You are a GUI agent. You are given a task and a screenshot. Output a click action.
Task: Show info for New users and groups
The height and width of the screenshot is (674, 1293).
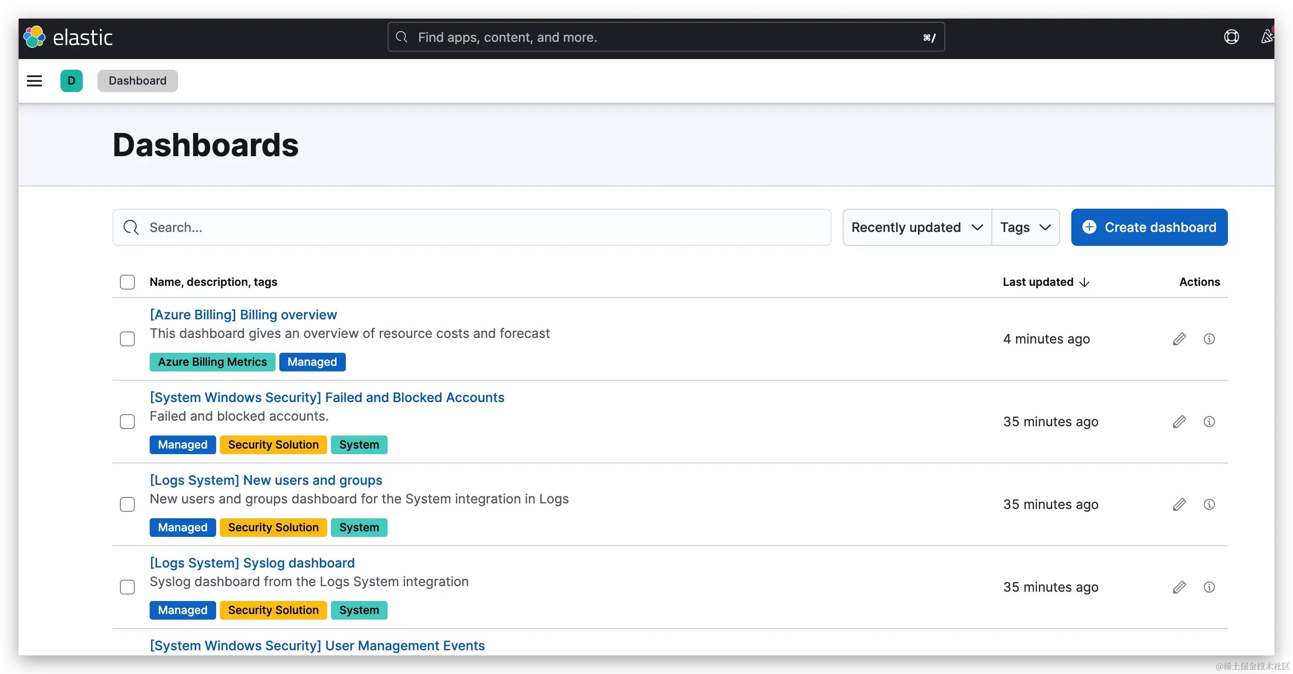1209,504
